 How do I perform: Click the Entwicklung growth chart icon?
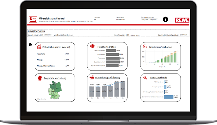coord(39,47)
